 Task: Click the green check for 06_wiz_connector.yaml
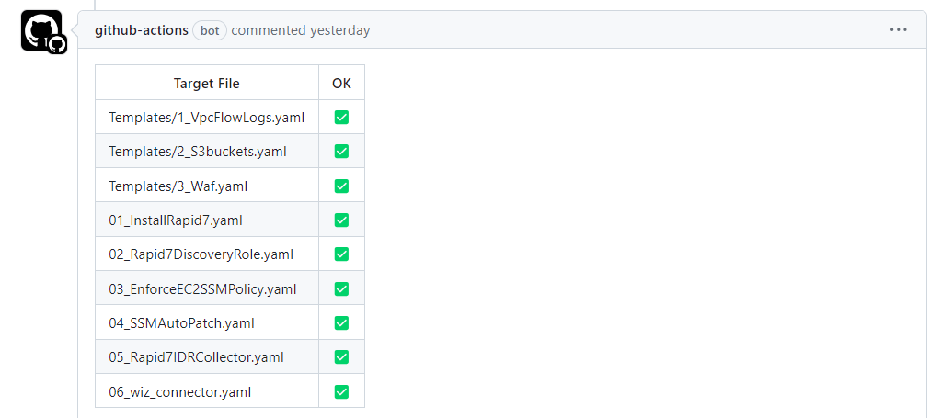tap(341, 391)
